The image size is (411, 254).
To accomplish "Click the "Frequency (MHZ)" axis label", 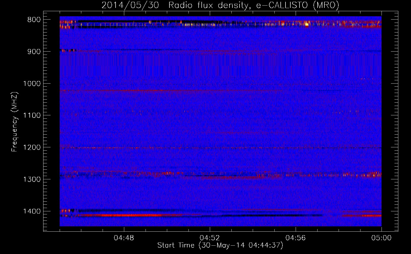I will (x=14, y=122).
